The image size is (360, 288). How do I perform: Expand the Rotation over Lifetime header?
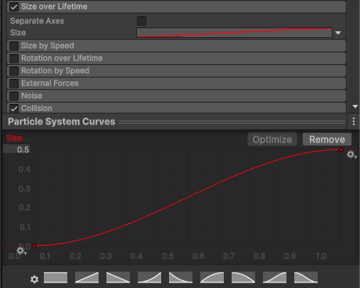click(x=177, y=58)
